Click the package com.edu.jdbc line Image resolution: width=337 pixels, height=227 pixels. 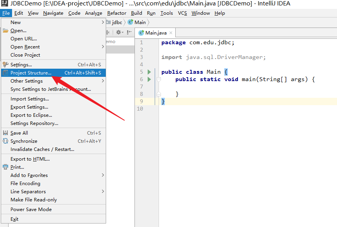[198, 42]
